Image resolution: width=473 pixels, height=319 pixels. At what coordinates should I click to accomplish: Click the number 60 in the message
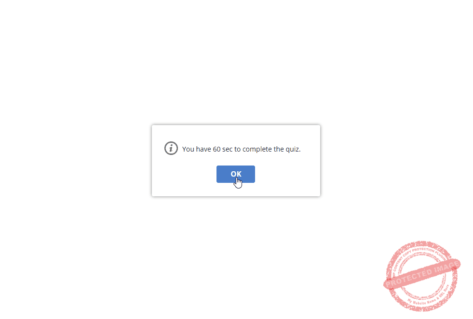[216, 149]
